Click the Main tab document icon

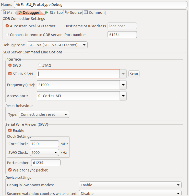pos(4,13)
